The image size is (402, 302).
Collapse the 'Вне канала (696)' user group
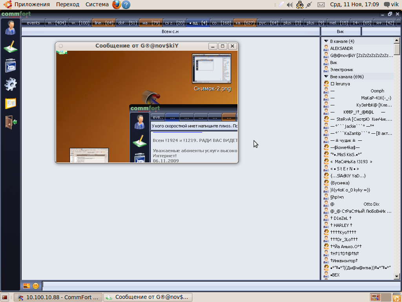326,77
